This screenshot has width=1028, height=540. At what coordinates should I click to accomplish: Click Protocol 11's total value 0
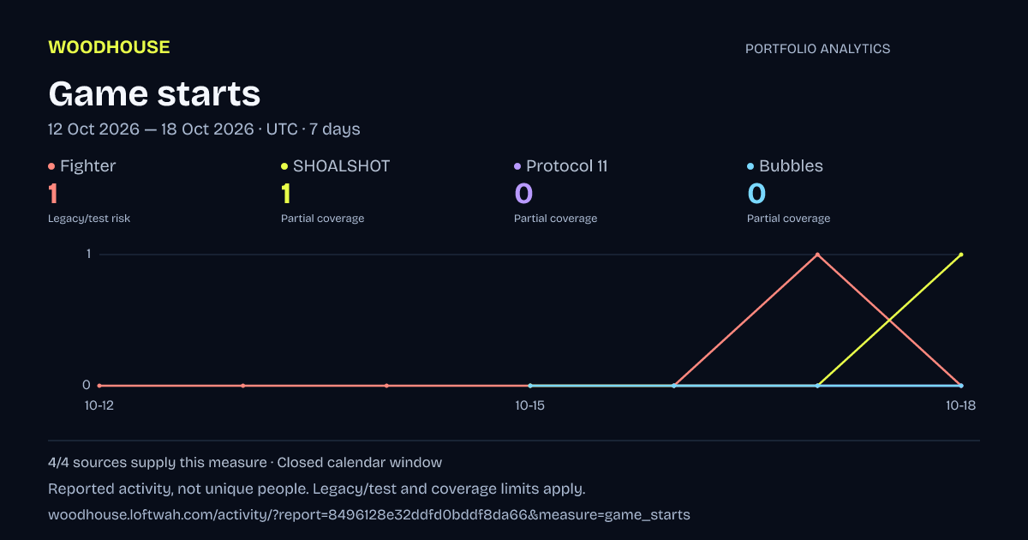pyautogui.click(x=523, y=194)
